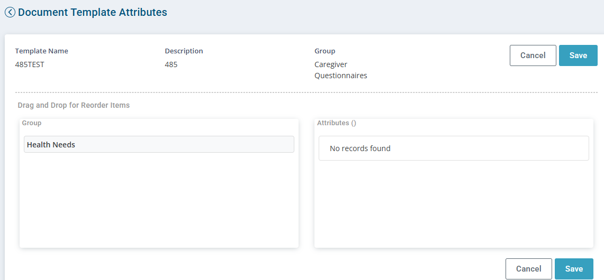Go back using the circled arrow icon
The image size is (604, 280).
click(10, 12)
